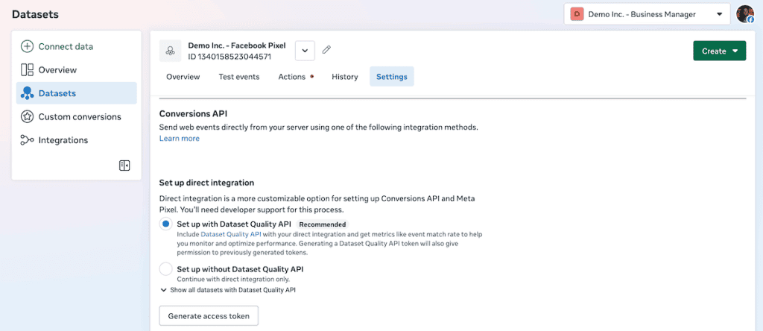The image size is (763, 331).
Task: Click the Conversions API heading
Action: (x=193, y=114)
